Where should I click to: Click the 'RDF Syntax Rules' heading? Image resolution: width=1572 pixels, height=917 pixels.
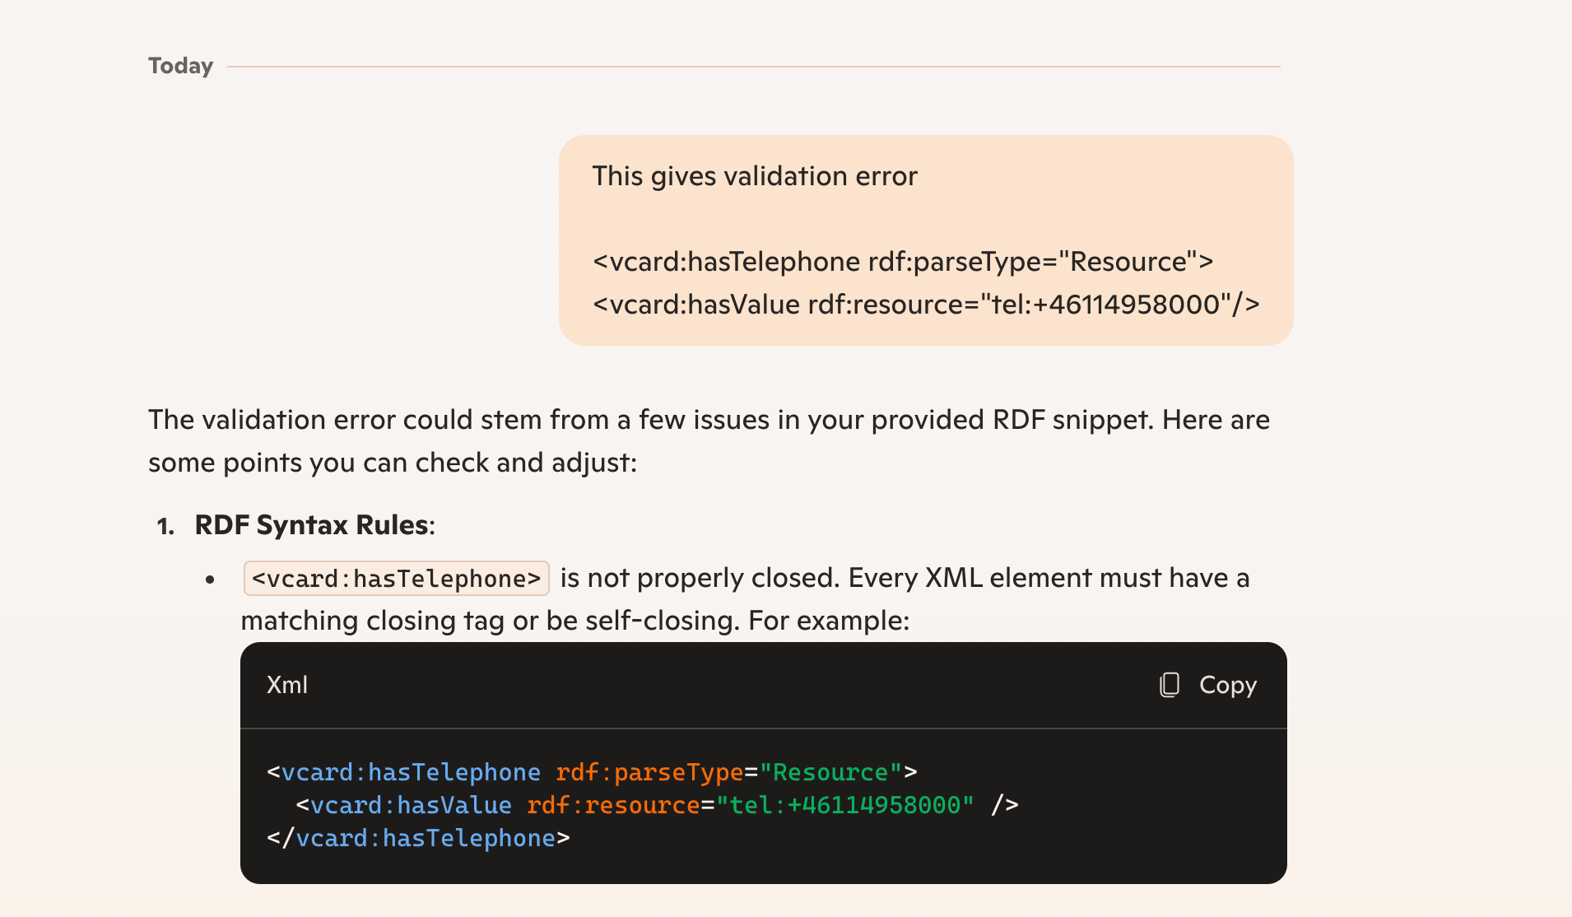point(313,525)
